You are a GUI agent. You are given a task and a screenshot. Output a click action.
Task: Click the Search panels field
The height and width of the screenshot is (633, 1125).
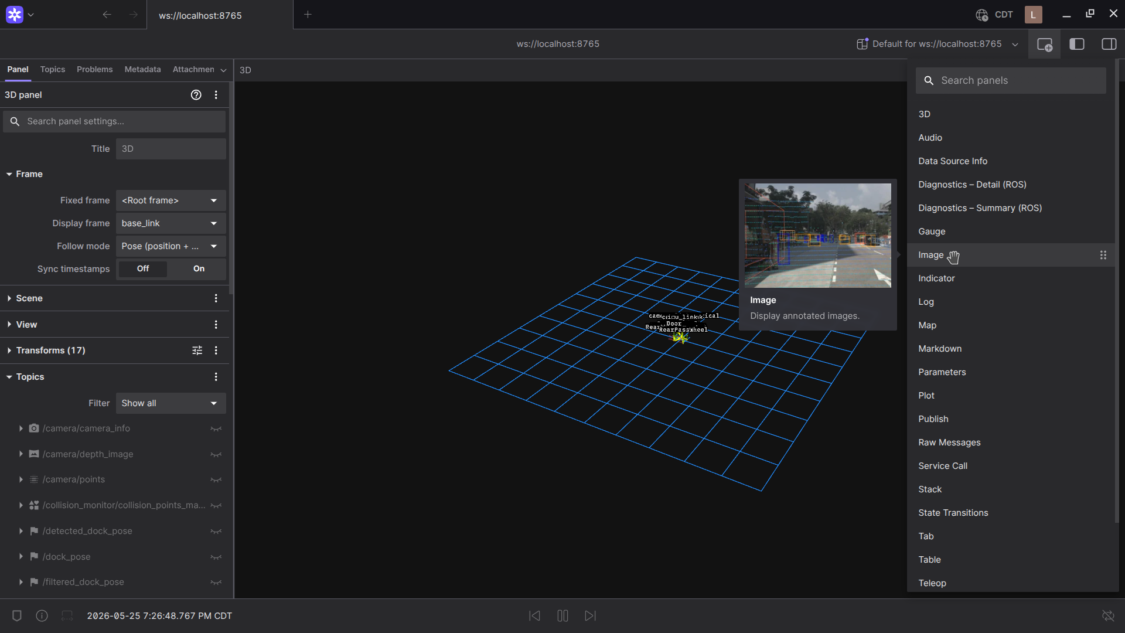coord(1011,80)
